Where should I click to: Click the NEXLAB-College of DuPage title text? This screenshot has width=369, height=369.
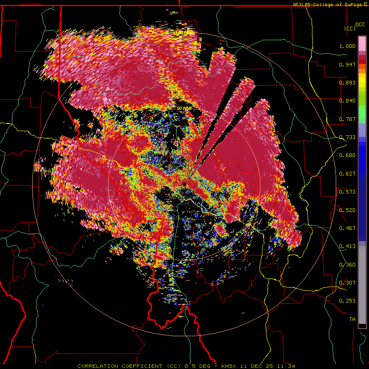(328, 5)
